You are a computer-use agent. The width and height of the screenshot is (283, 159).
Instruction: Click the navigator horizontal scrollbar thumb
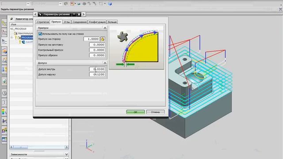[21, 147]
